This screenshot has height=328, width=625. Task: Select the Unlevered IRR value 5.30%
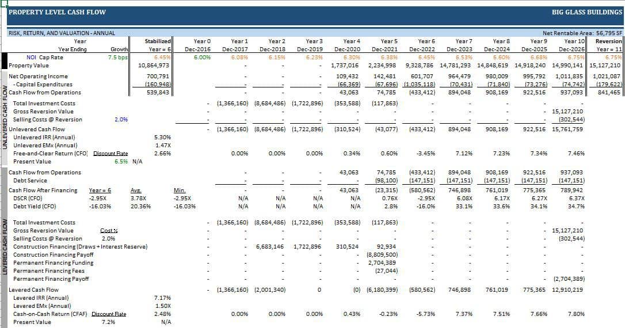click(162, 138)
